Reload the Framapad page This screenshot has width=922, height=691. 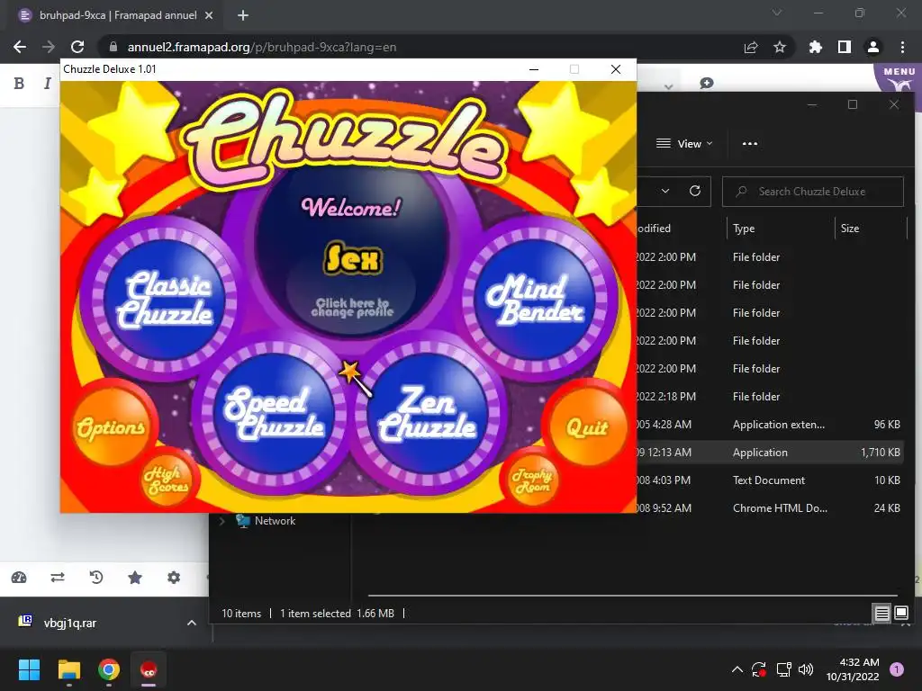(x=77, y=47)
